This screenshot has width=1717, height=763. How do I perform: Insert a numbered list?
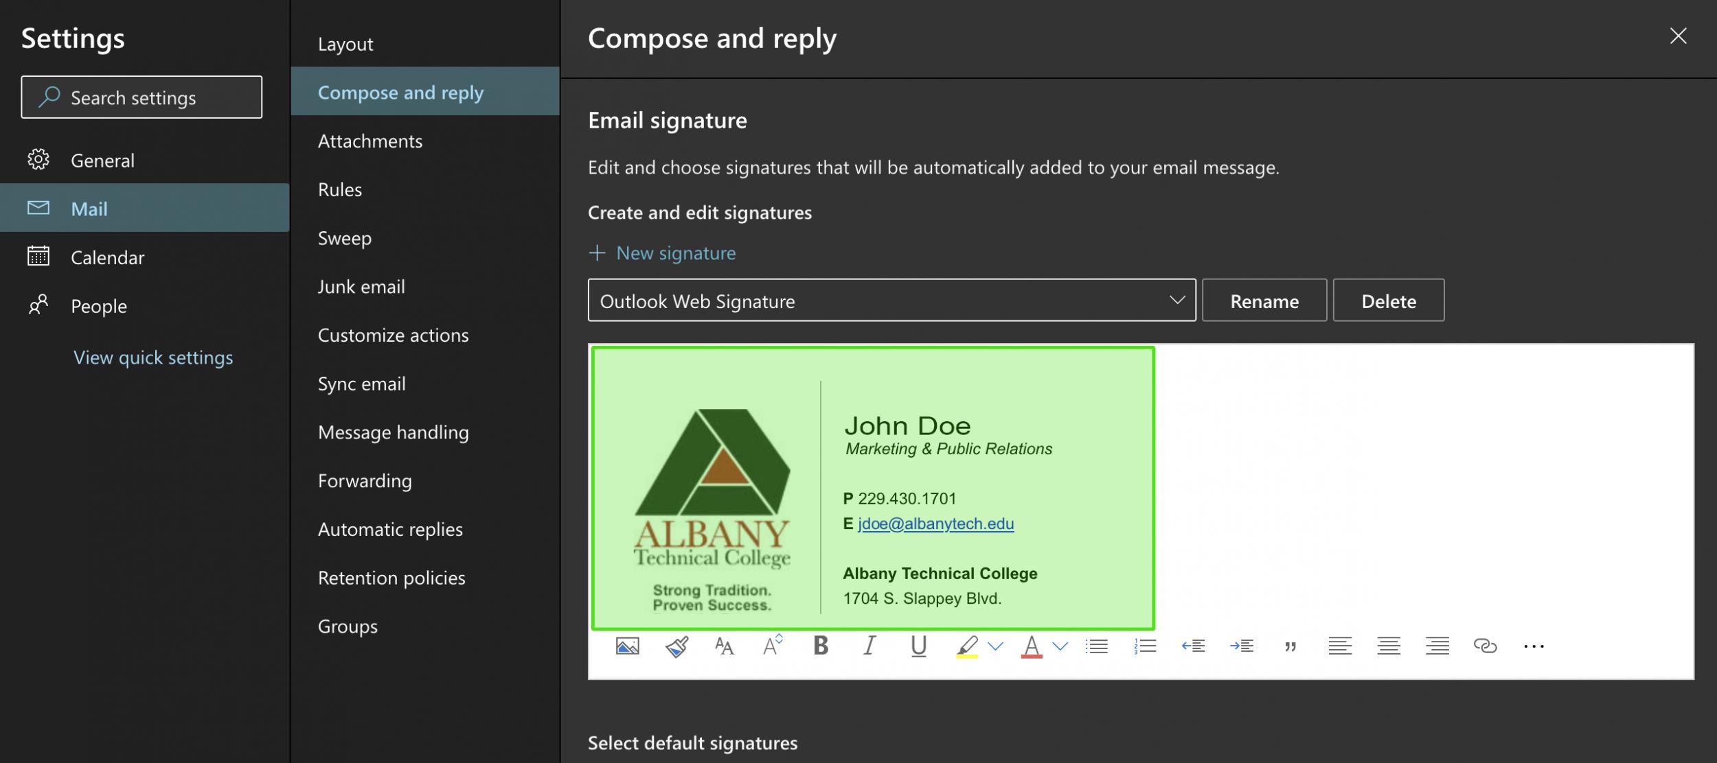click(x=1145, y=646)
